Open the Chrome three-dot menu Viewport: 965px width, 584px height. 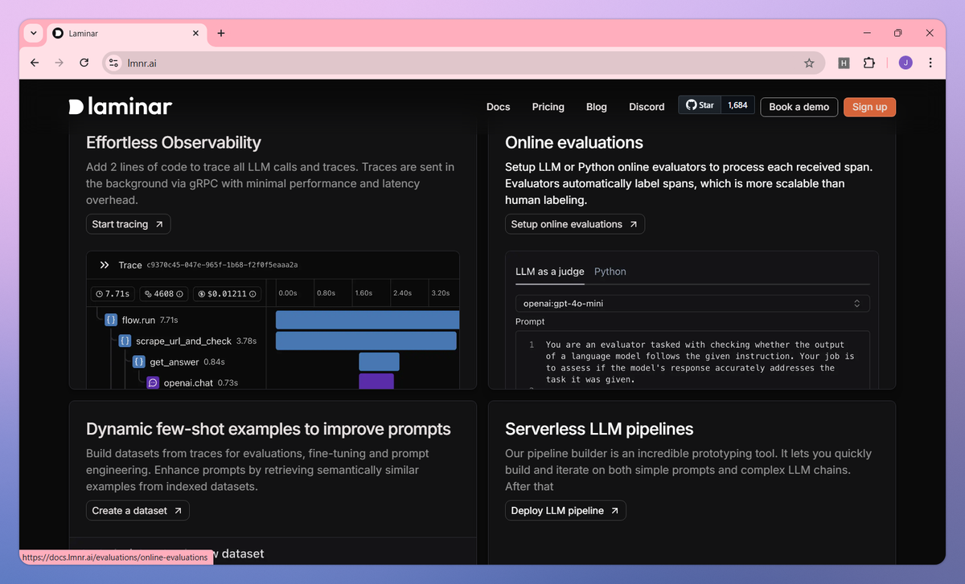click(x=930, y=63)
